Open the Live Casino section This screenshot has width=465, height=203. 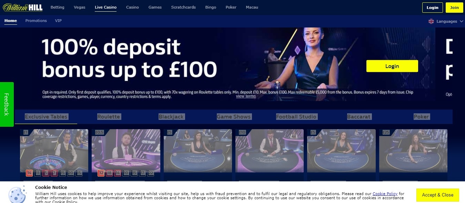(x=105, y=7)
